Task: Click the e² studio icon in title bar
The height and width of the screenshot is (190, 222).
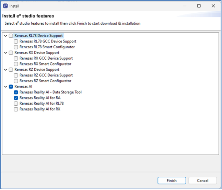Action: point(5,6)
